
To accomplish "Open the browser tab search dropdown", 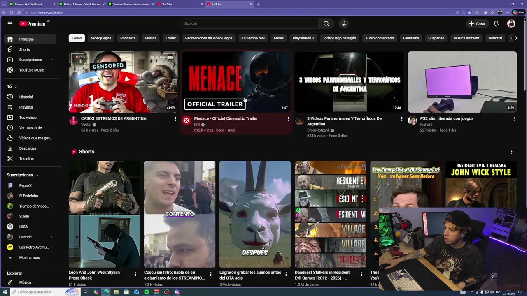I will click(x=4, y=4).
